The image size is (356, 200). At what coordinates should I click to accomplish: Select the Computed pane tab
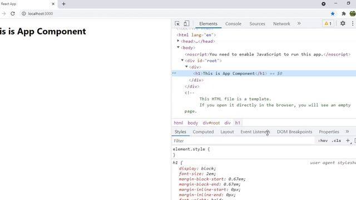tap(203, 132)
